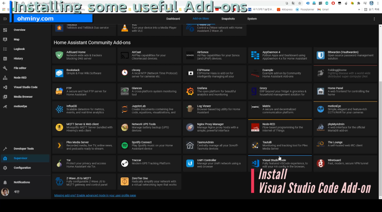Image resolution: width=382 pixels, height=212 pixels.
Task: Open the Snapshots tab
Action: tap(228, 19)
